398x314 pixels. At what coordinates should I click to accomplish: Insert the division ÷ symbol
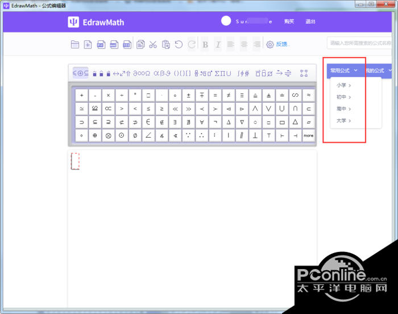pos(122,95)
